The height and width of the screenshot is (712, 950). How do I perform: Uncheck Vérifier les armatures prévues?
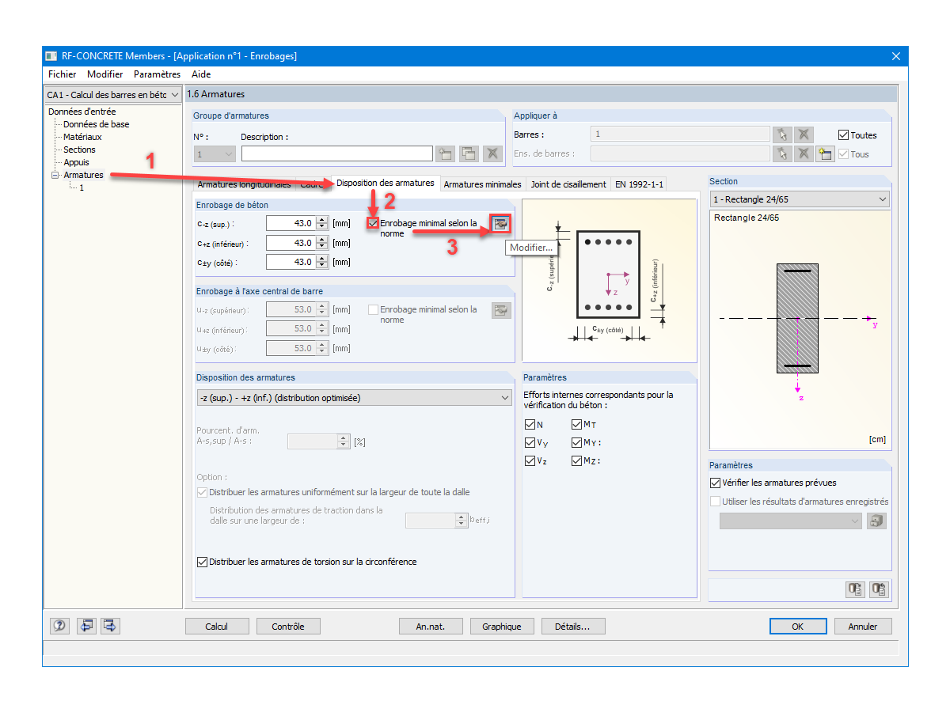point(716,483)
